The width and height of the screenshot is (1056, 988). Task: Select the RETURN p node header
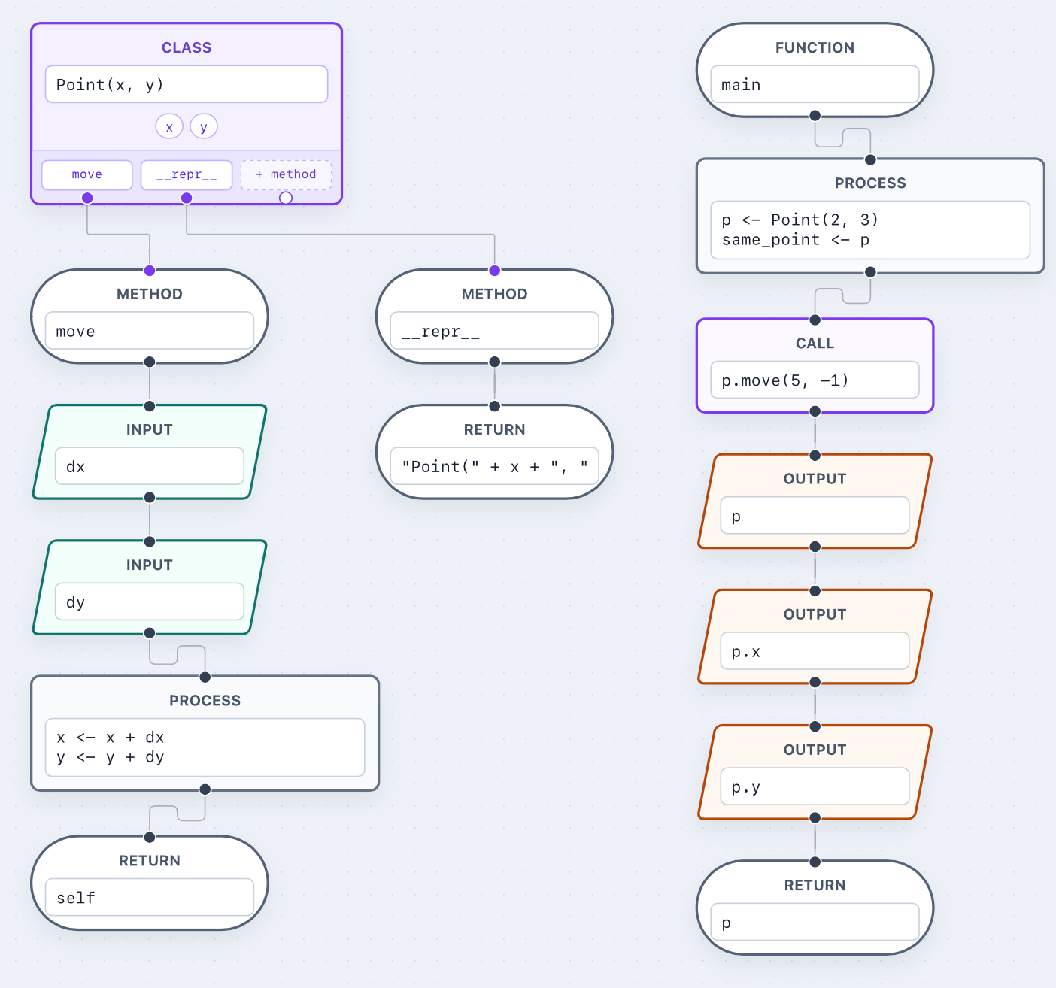click(815, 885)
